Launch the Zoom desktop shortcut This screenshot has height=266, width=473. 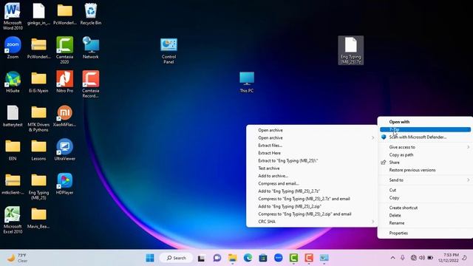[x=13, y=47]
